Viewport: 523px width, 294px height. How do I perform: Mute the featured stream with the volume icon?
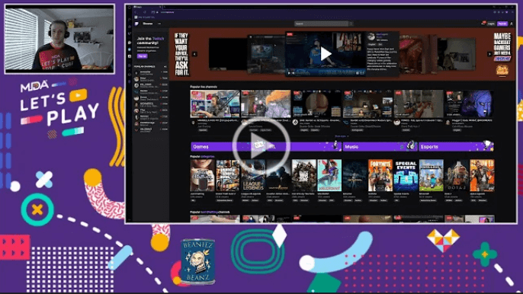click(294, 73)
